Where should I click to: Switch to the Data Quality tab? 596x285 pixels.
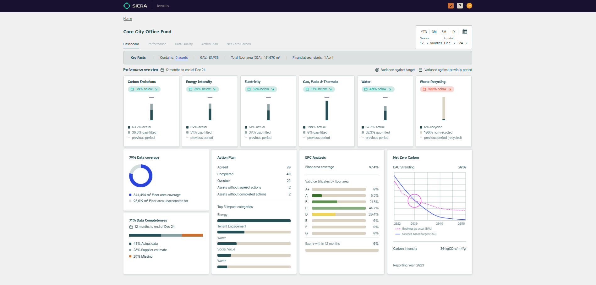[x=183, y=44]
